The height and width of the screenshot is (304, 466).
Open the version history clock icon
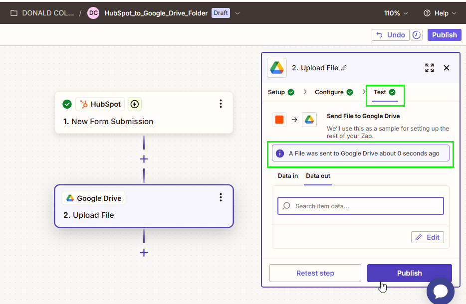417,35
